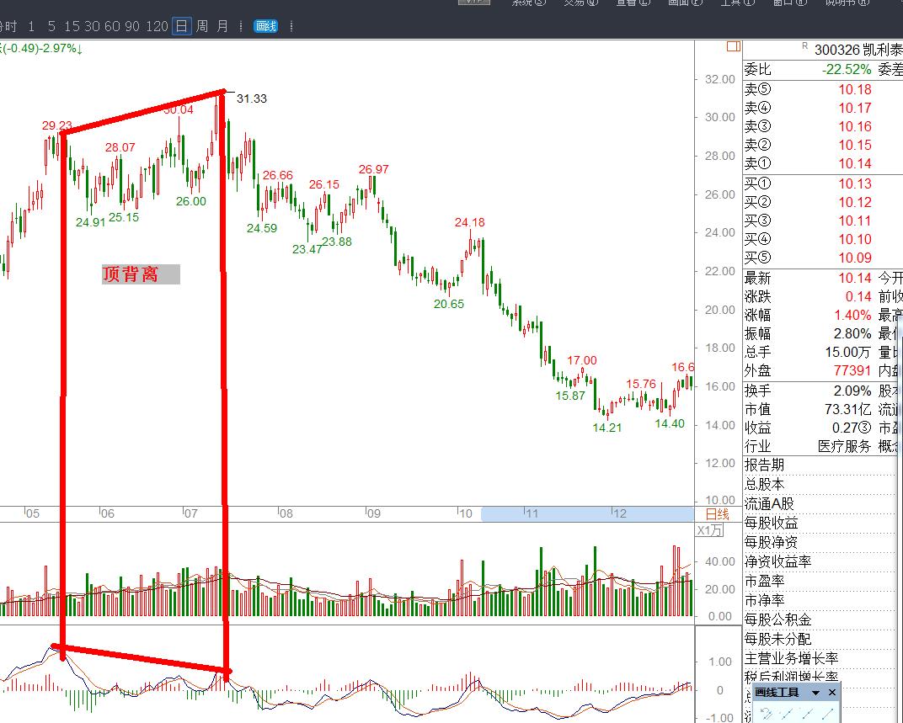The image size is (903, 723).
Task: Click the 买① price 10.13
Action: click(855, 183)
